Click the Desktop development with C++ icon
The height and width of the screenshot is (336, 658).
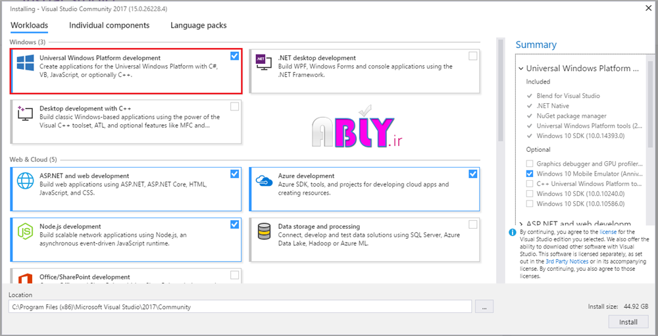pos(25,113)
